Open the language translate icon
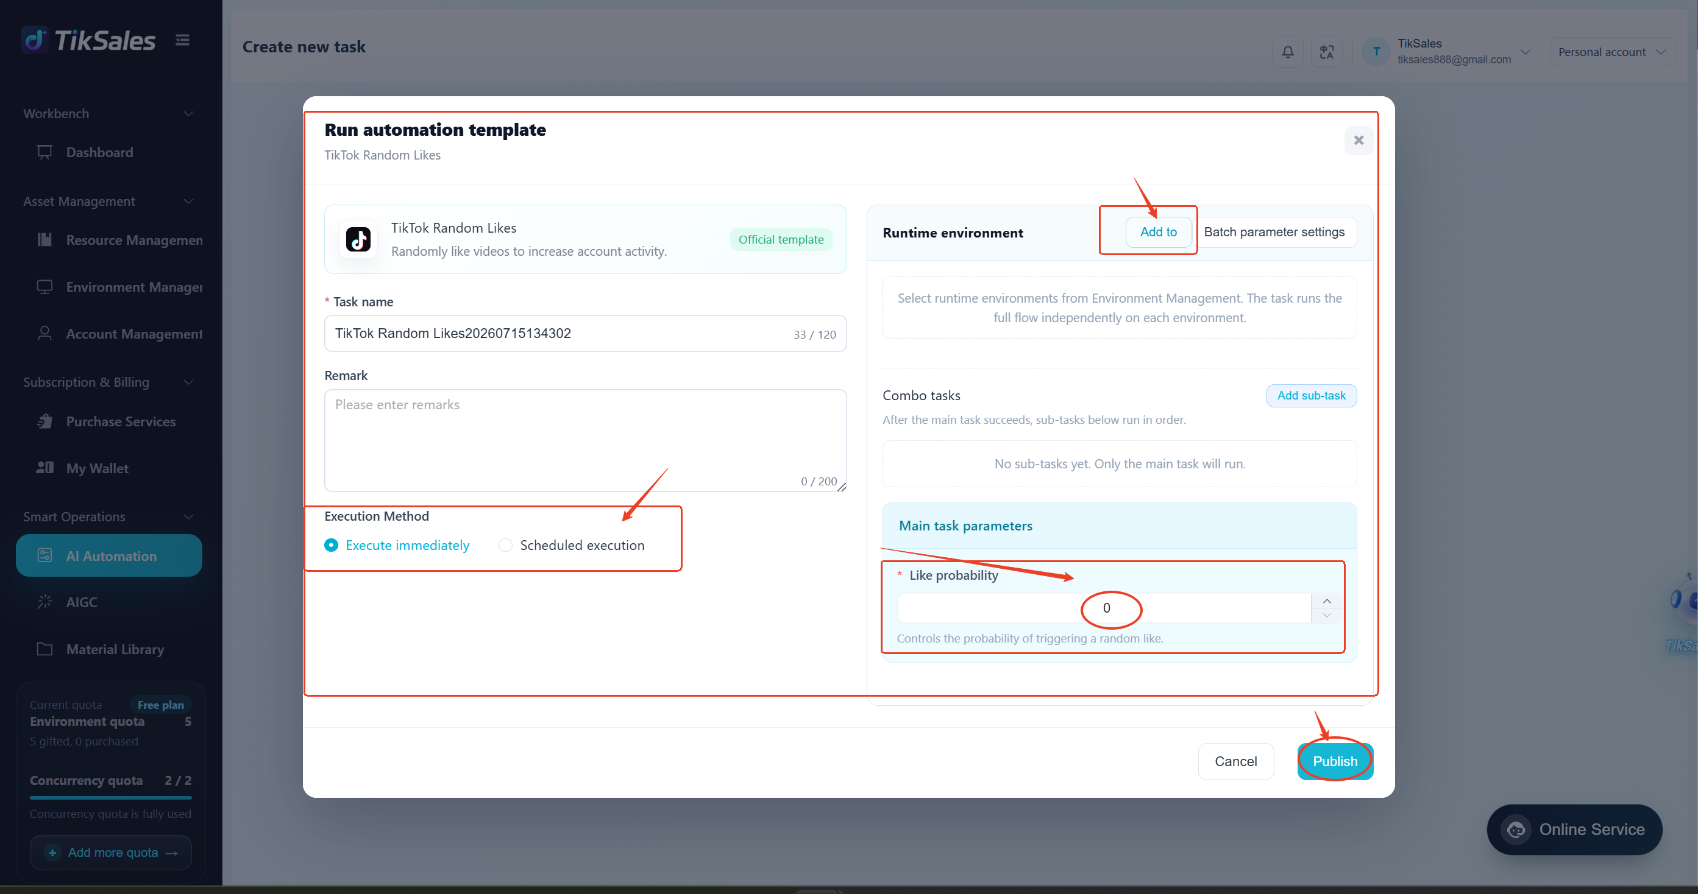This screenshot has height=894, width=1698. click(x=1326, y=51)
